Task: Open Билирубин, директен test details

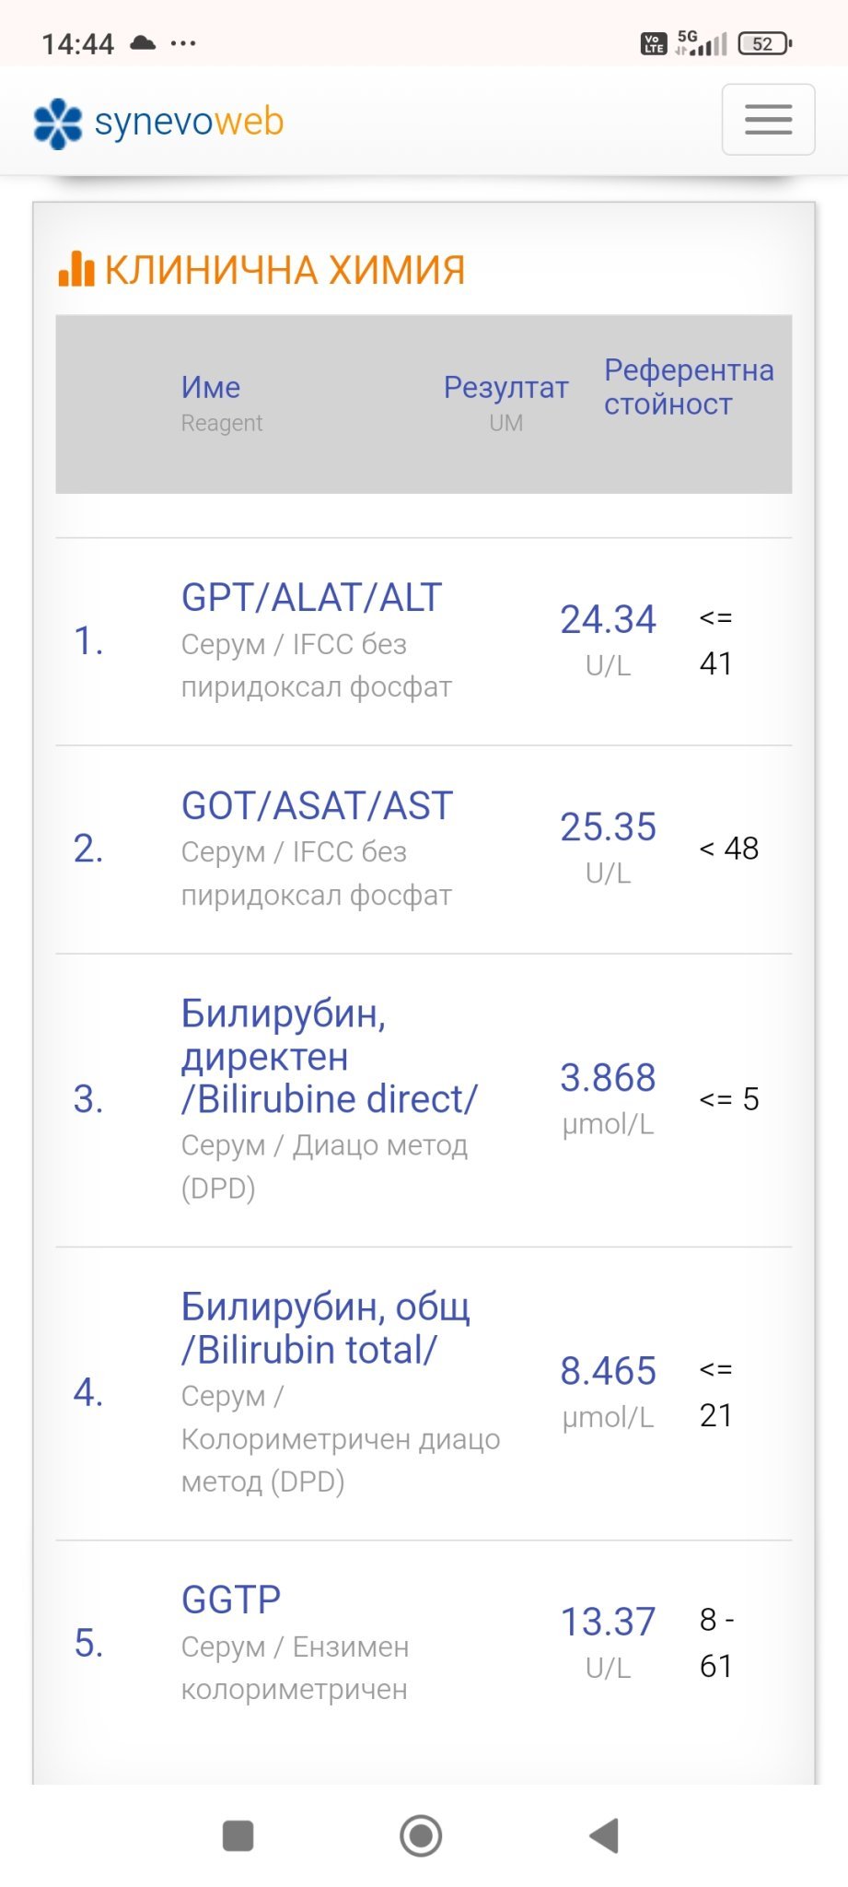Action: point(329,1056)
